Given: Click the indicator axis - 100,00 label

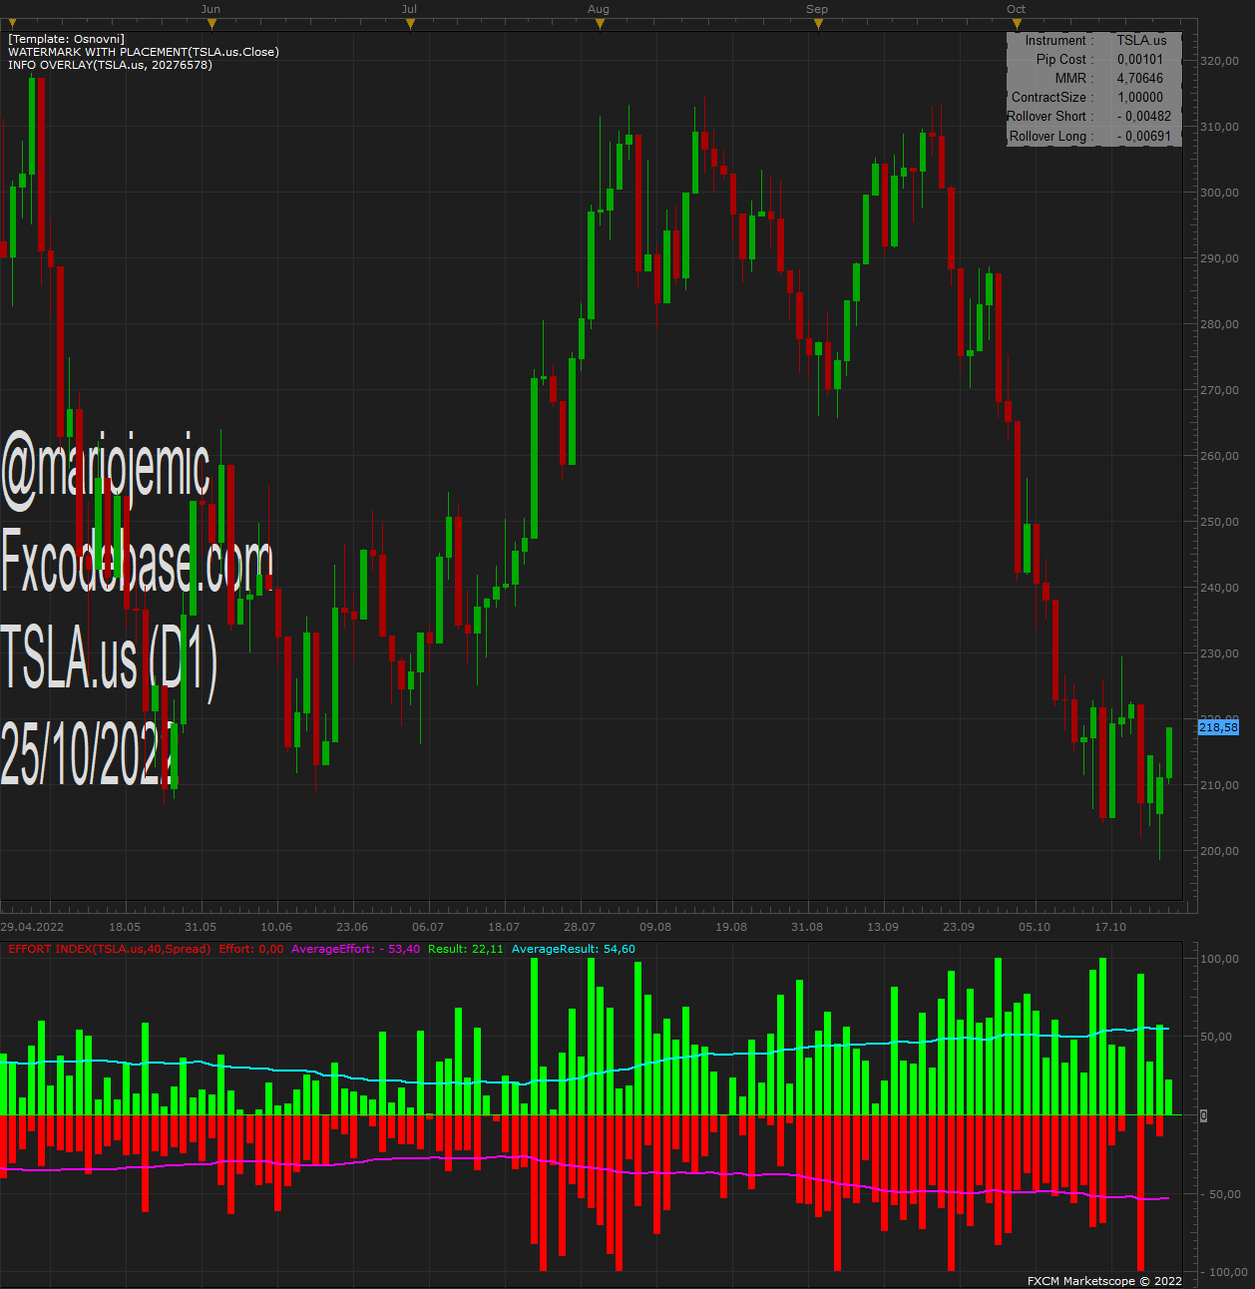Looking at the screenshot, I should (1223, 1272).
